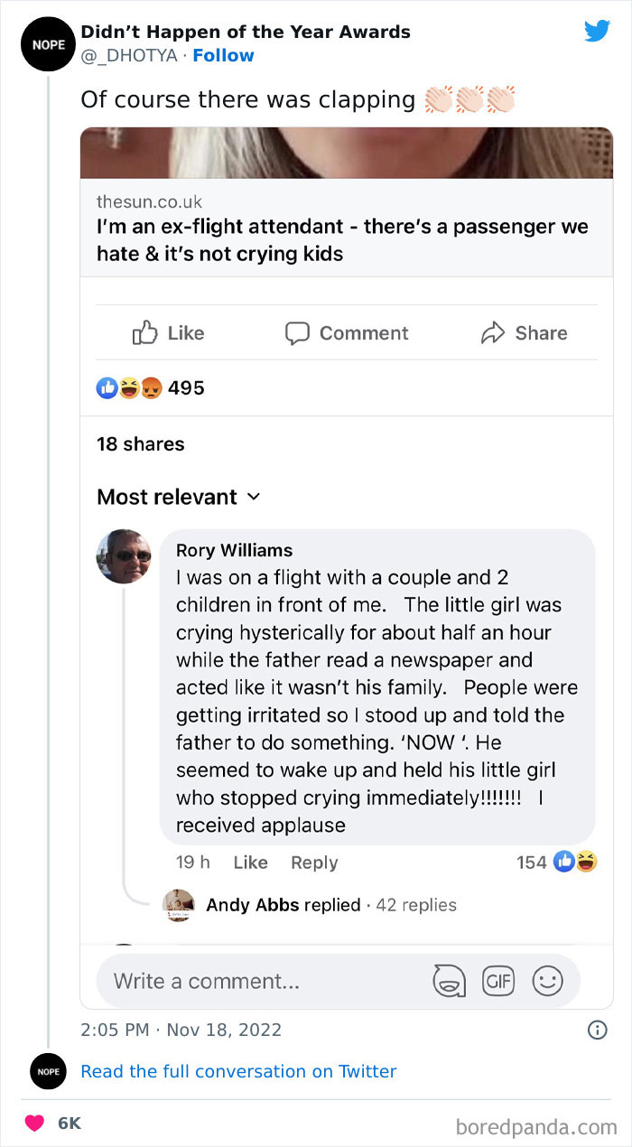
Task: Click the thumbs-up reaction icon
Action: point(107,387)
